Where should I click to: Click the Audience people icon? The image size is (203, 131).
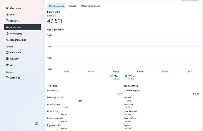click(x=7, y=27)
